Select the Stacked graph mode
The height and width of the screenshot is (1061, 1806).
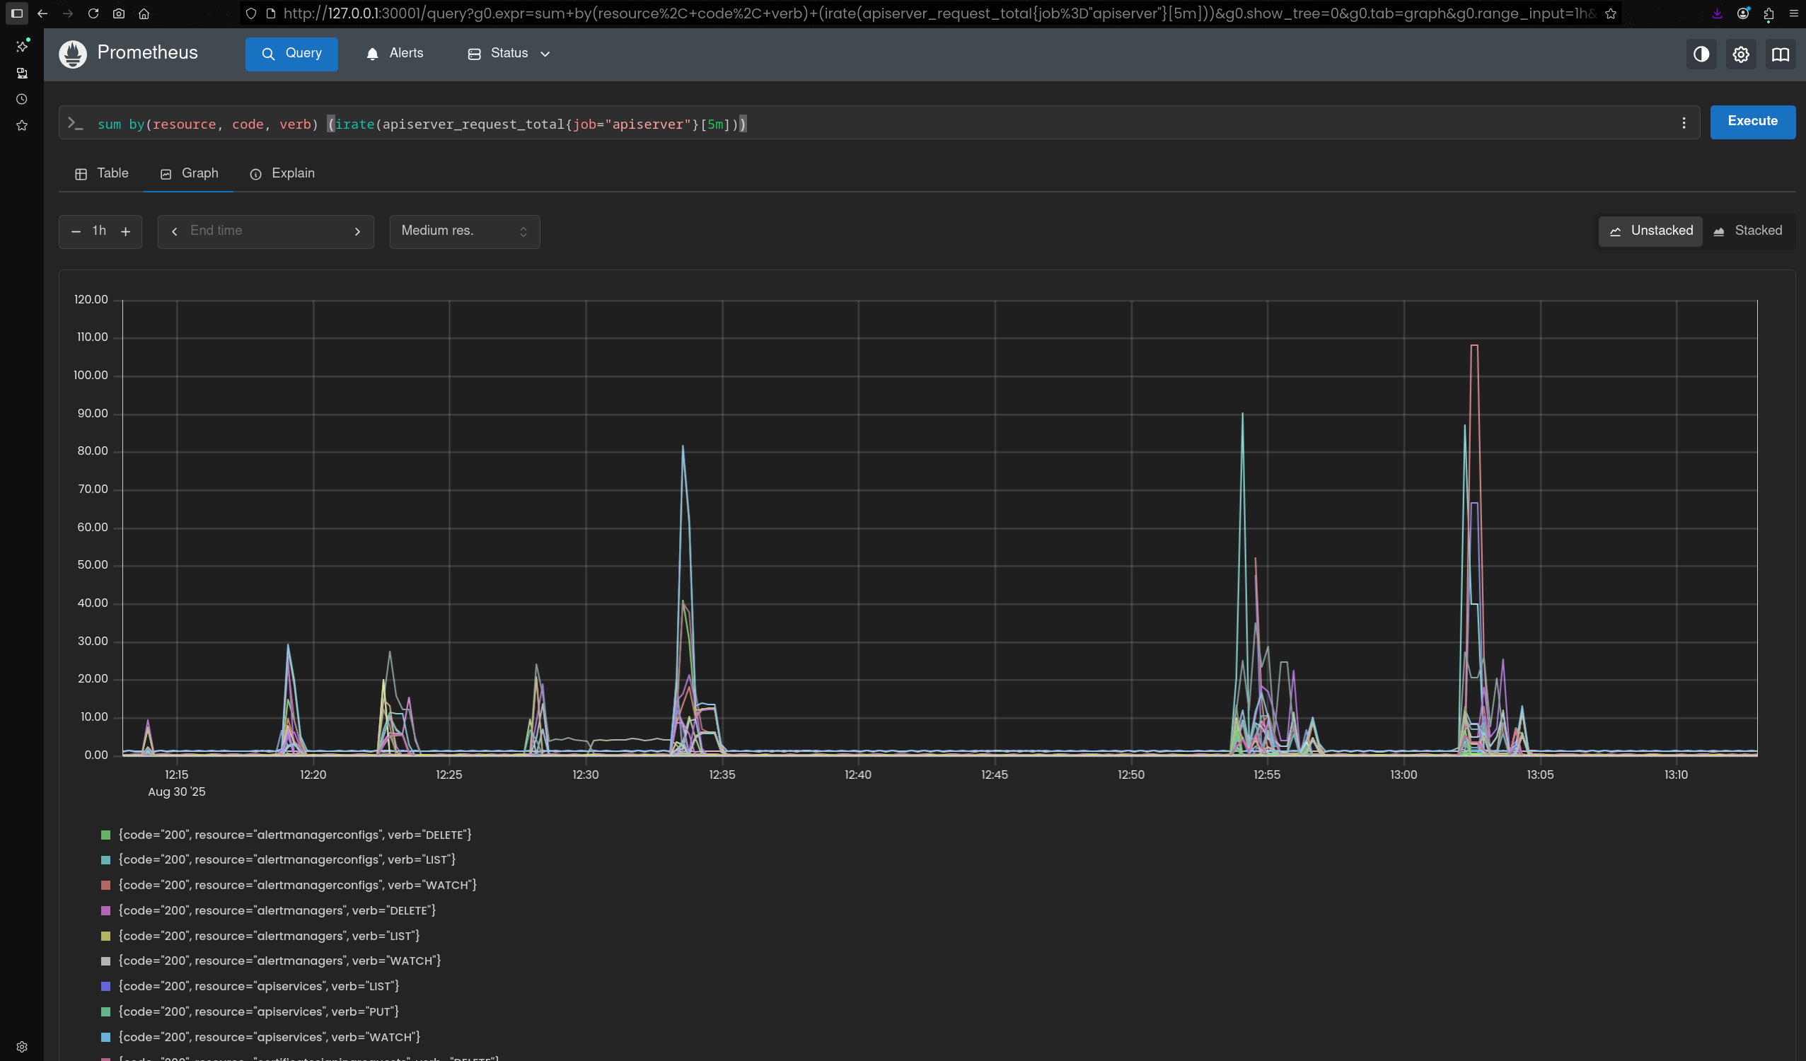[1747, 231]
